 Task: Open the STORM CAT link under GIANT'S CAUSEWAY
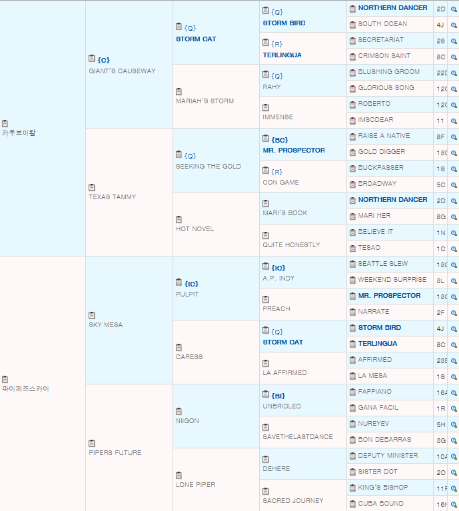pos(196,39)
